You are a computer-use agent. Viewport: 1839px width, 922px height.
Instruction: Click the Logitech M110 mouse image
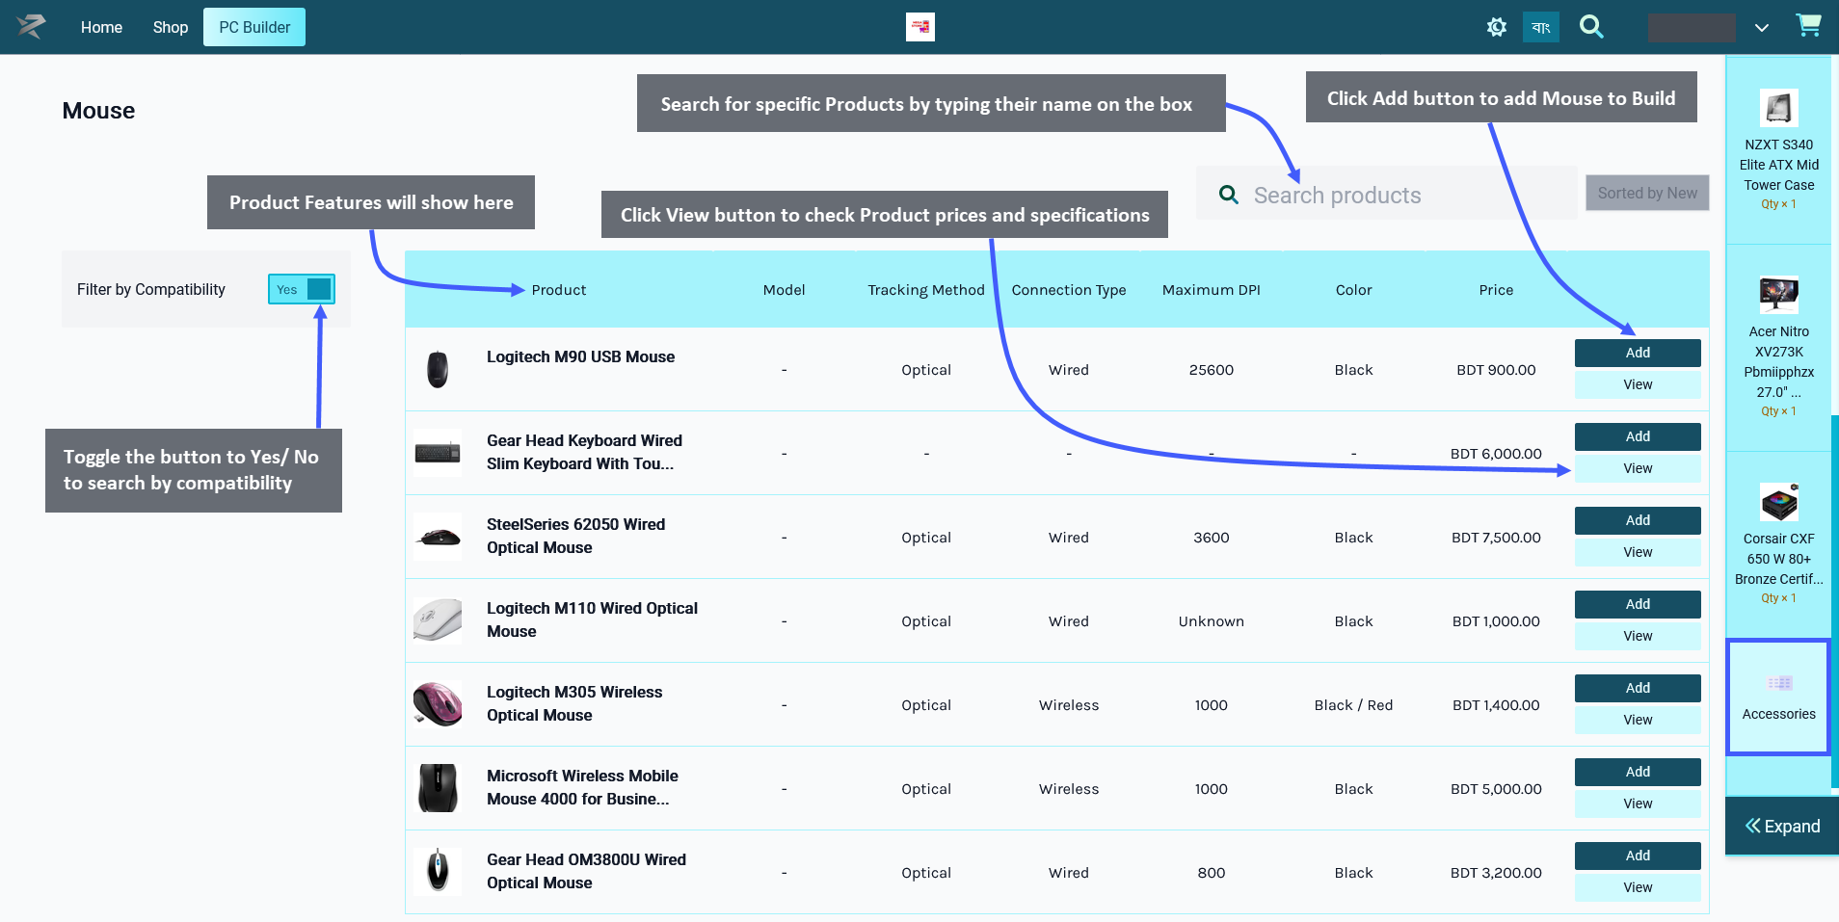point(438,620)
